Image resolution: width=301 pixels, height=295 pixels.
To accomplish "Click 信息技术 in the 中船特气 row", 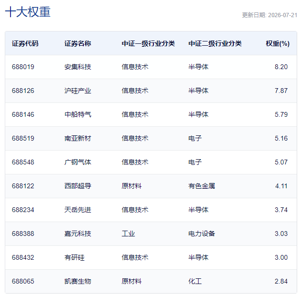I will [x=135, y=114].
